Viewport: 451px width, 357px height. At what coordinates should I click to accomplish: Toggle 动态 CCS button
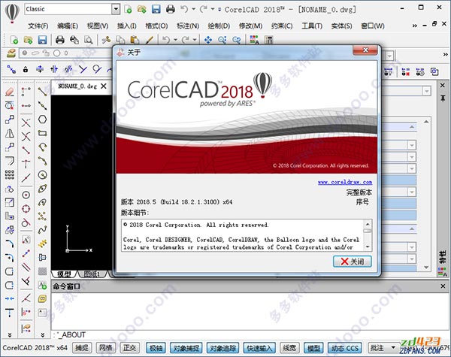tap(345, 348)
